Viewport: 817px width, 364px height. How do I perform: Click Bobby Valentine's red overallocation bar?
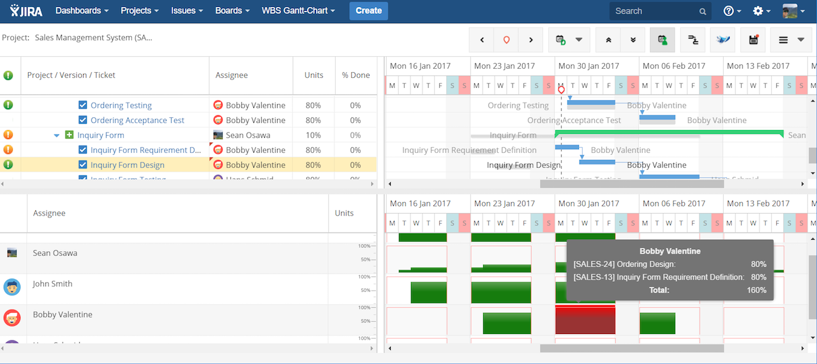pyautogui.click(x=585, y=319)
